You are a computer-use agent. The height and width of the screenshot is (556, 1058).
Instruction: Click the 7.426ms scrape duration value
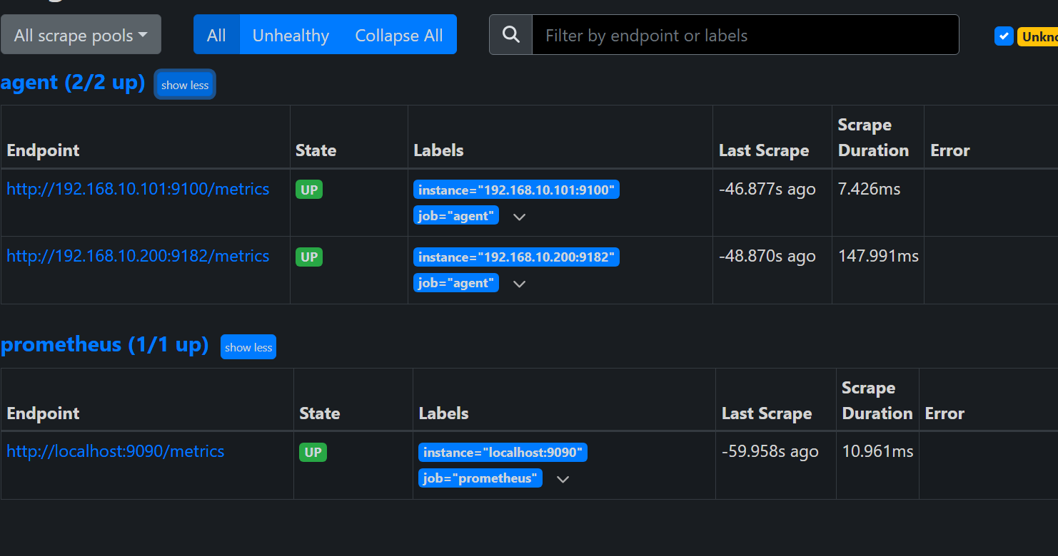pos(870,189)
